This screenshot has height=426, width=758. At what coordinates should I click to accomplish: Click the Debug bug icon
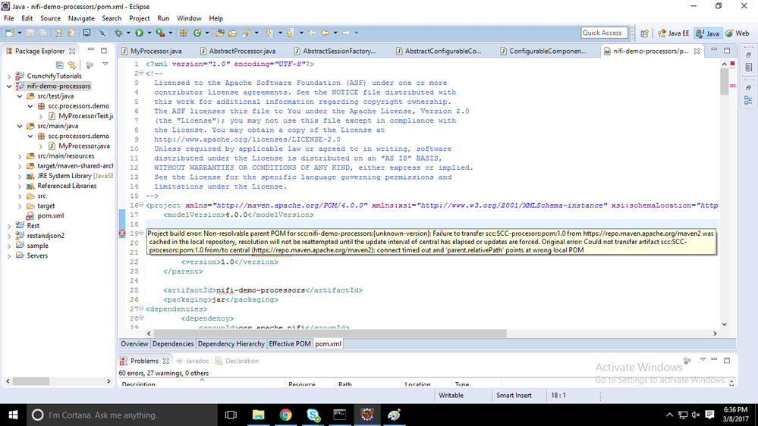pos(118,33)
